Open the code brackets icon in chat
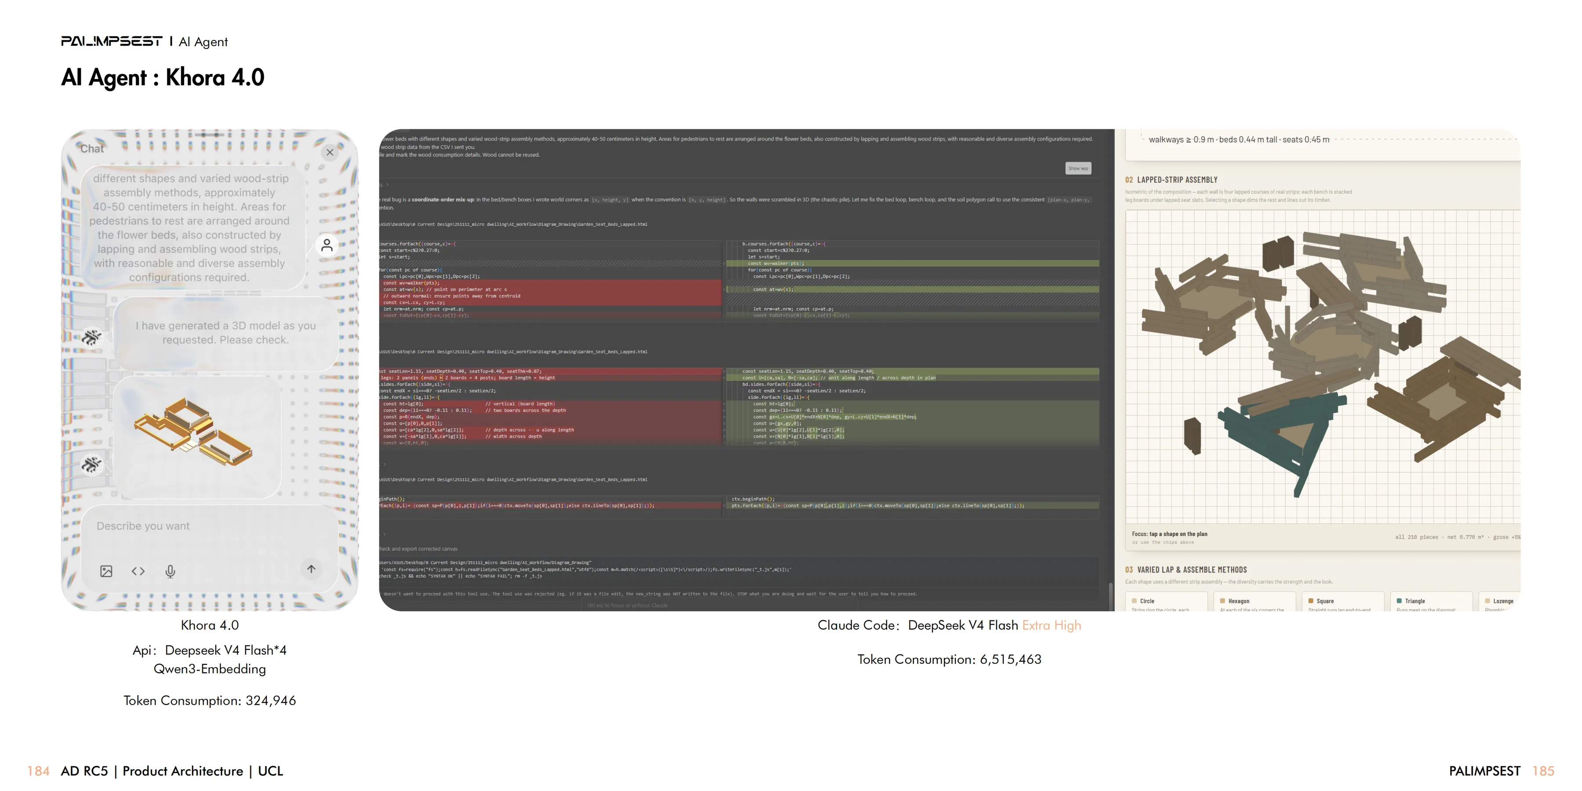 138,571
